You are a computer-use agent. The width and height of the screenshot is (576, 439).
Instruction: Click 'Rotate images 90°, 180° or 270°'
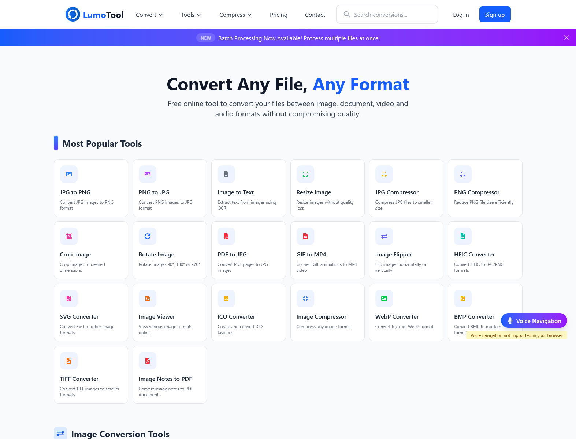click(x=170, y=264)
